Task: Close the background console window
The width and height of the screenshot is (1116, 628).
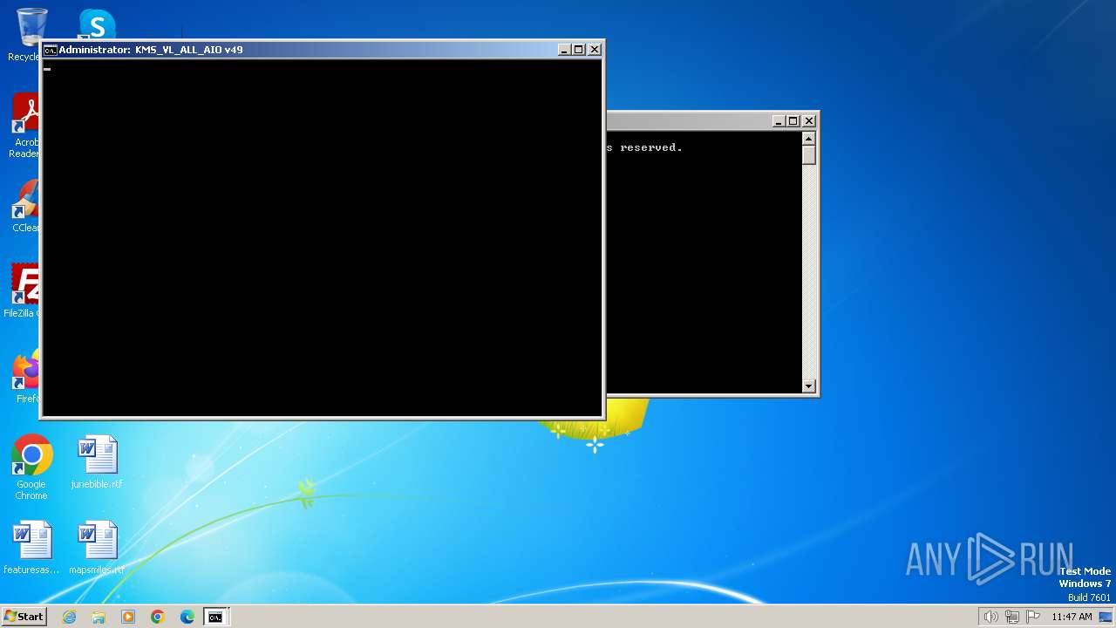Action: (809, 121)
